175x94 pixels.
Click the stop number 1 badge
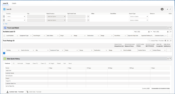(4, 16)
